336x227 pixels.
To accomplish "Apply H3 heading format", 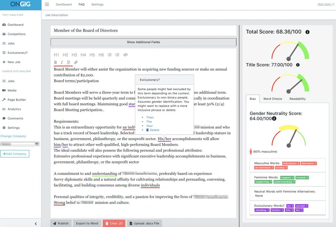I will tap(74, 55).
